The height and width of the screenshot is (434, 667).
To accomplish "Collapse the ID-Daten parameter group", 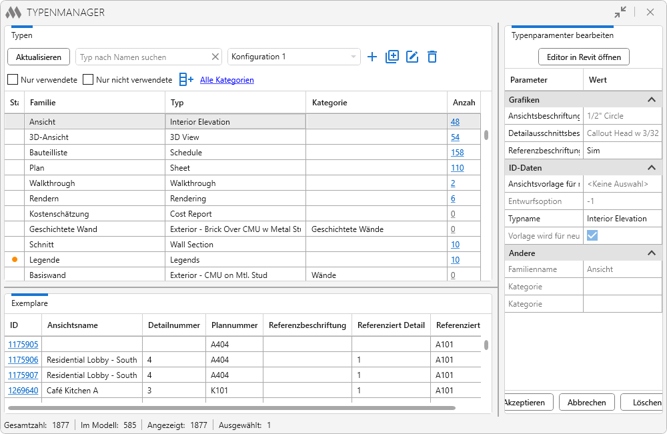I will tap(652, 168).
